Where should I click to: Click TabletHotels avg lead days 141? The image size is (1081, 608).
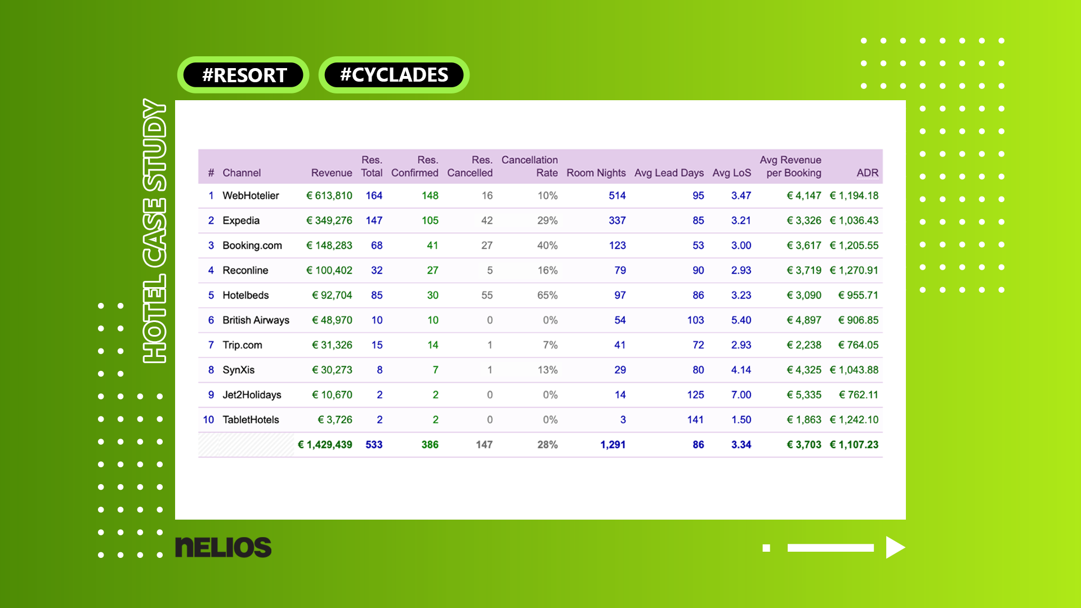tap(695, 419)
